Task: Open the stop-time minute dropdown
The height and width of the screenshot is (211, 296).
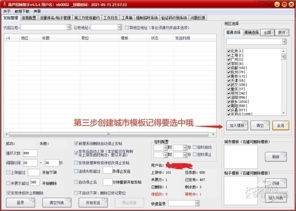Action: [x=185, y=155]
